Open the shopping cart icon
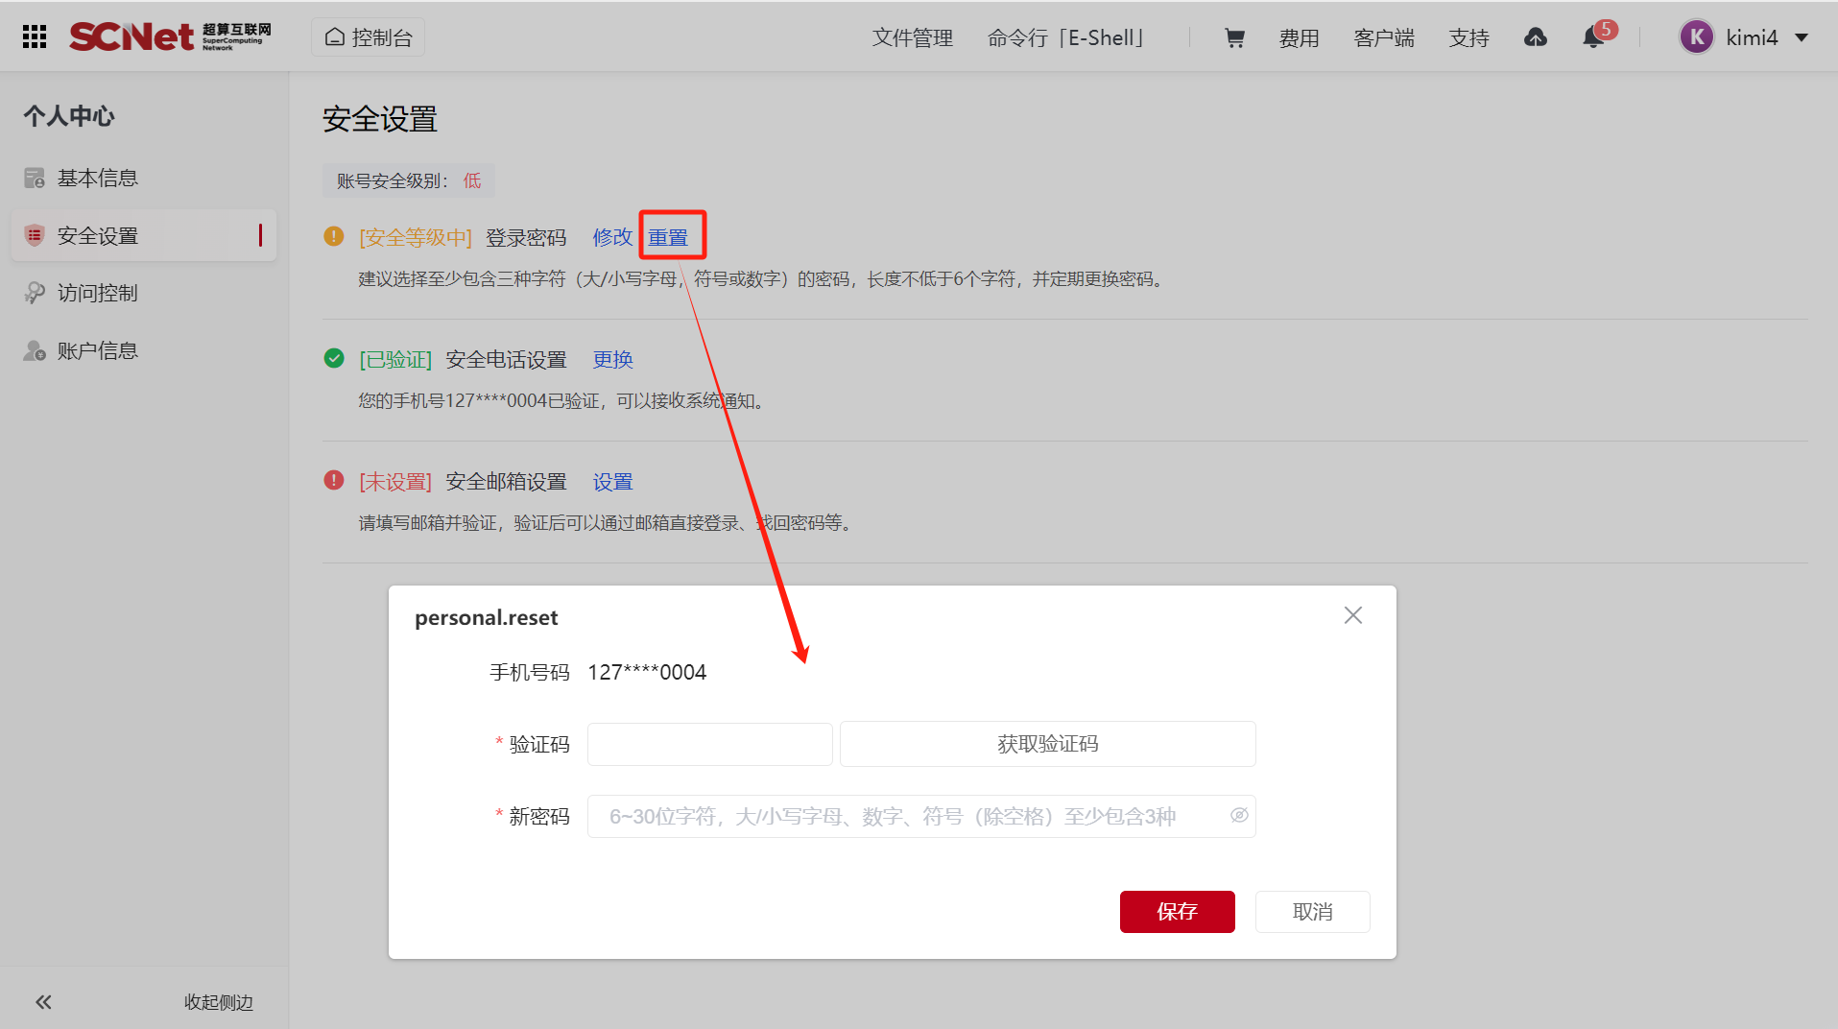The height and width of the screenshot is (1029, 1838). tap(1234, 37)
